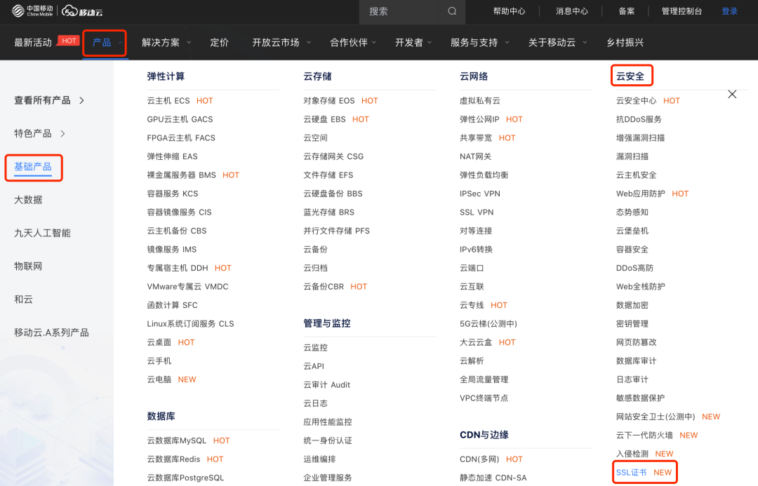
Task: Expand the 开放云市场 dropdown
Action: 308,43
